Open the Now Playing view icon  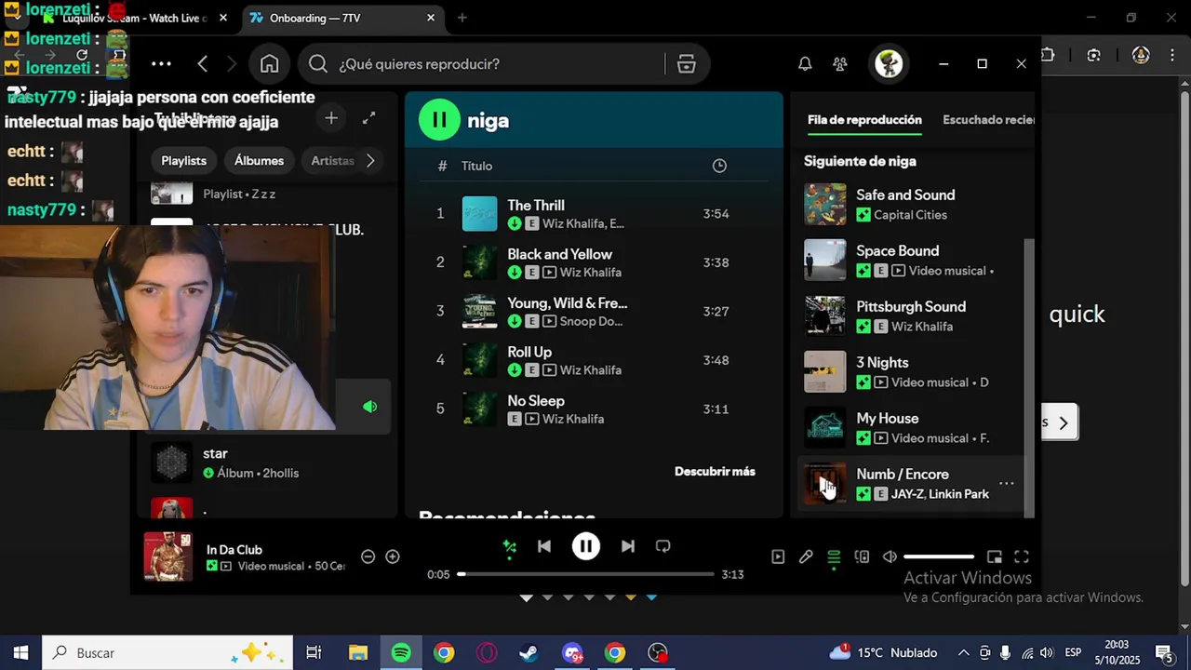pos(778,556)
